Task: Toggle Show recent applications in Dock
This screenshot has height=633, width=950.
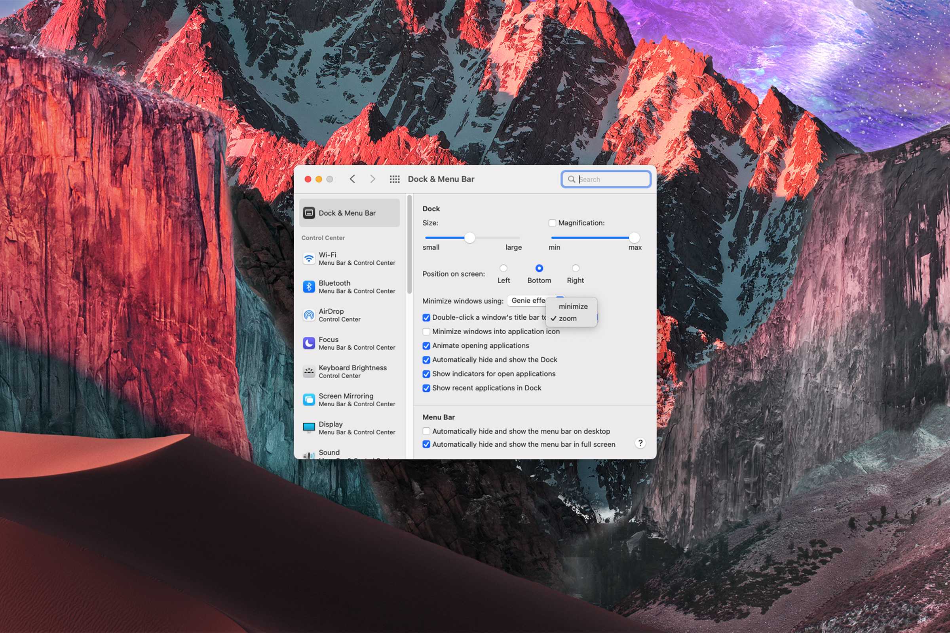Action: (x=426, y=389)
